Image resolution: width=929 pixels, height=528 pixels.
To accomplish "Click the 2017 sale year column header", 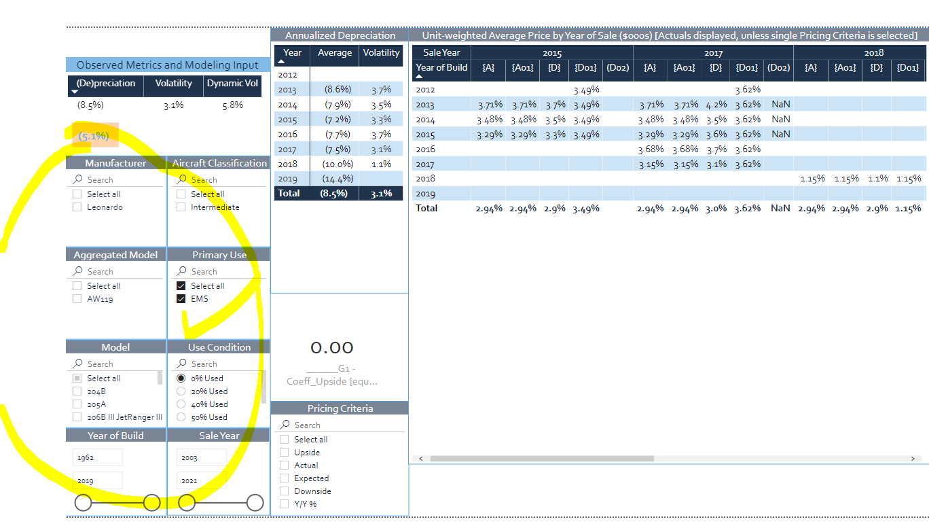I will [x=713, y=53].
